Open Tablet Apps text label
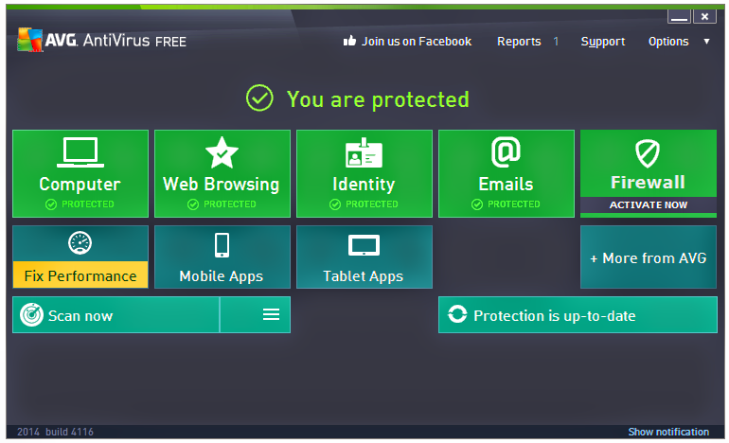Screen dimensions: 729x443 pos(364,276)
